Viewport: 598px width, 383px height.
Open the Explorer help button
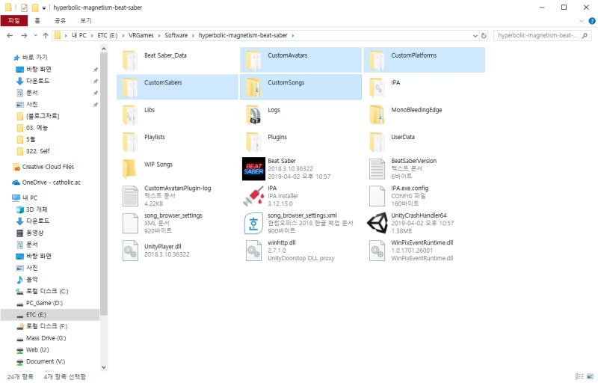pos(592,21)
